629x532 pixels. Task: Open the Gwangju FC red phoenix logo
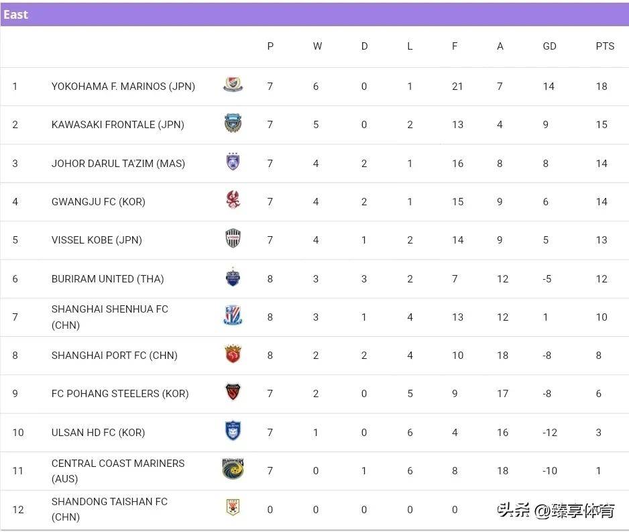click(233, 200)
